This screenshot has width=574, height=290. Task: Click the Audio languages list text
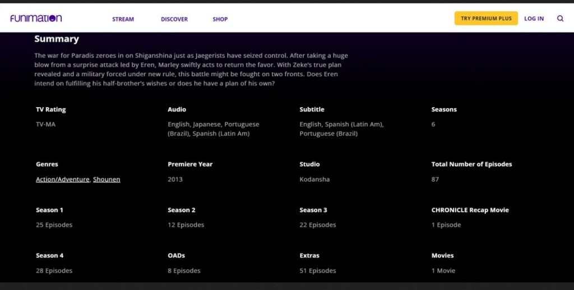click(x=214, y=129)
